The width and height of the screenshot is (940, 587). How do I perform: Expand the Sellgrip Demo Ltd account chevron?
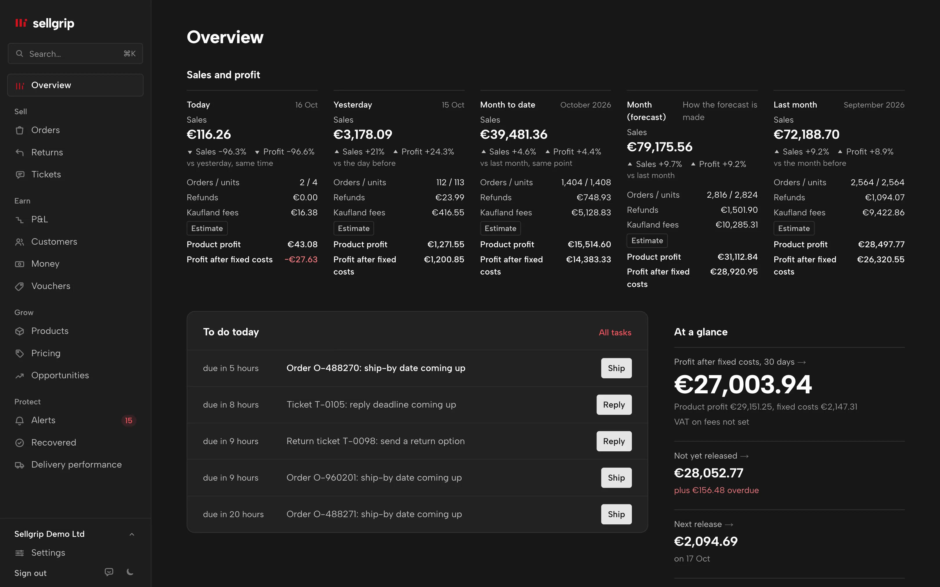[132, 534]
